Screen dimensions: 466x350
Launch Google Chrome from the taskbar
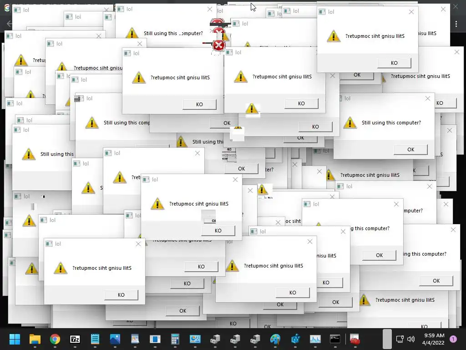[x=55, y=339]
